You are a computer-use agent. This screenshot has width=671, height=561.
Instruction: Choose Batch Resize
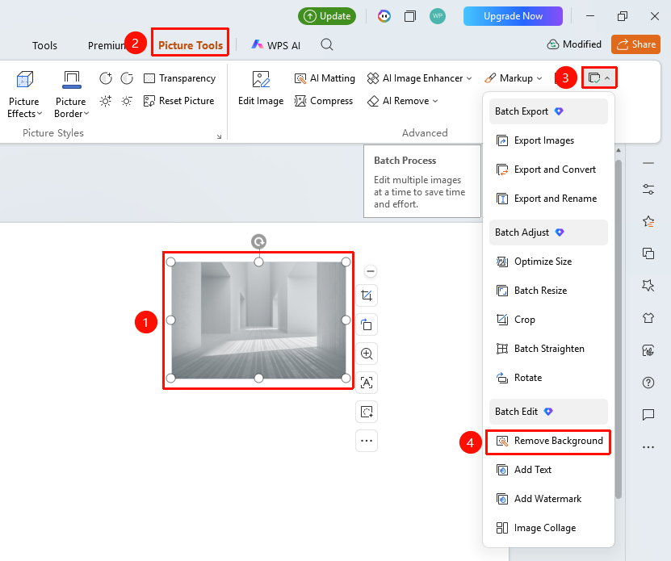point(548,291)
